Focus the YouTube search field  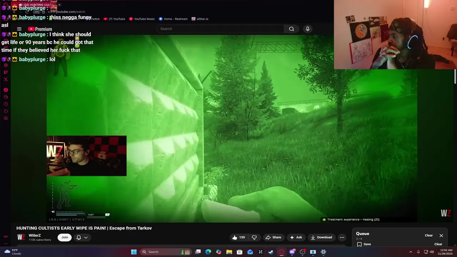[220, 29]
